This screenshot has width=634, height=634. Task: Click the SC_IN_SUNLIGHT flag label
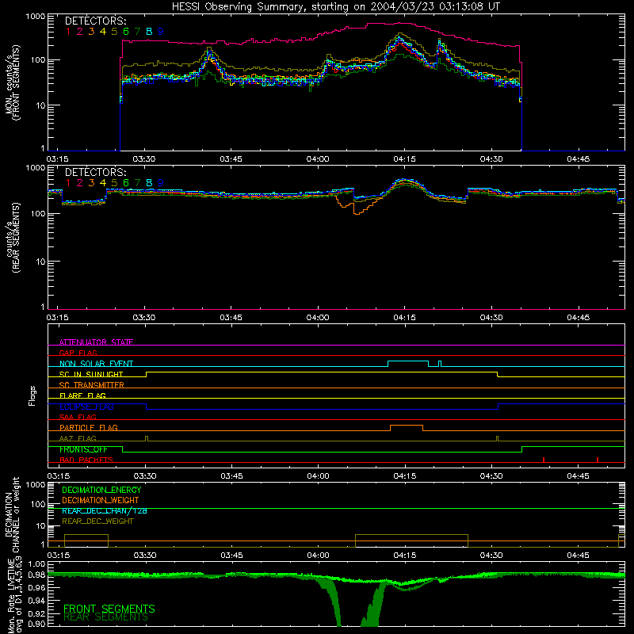point(91,374)
